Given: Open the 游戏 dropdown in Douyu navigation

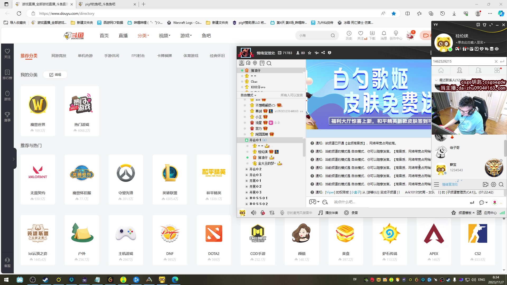Looking at the screenshot, I should pos(186,36).
